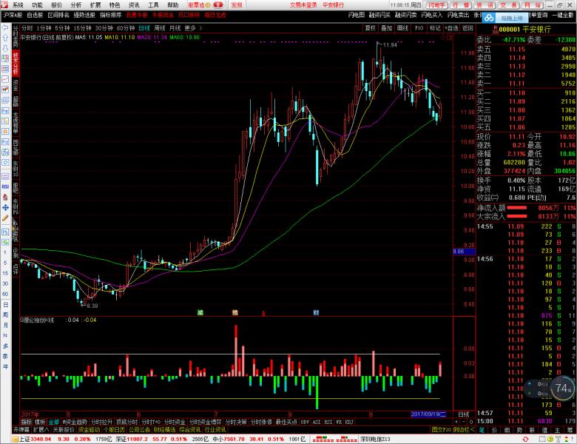Expand the 更多 periods dropdown
This screenshot has width=577, height=444.
tap(193, 28)
